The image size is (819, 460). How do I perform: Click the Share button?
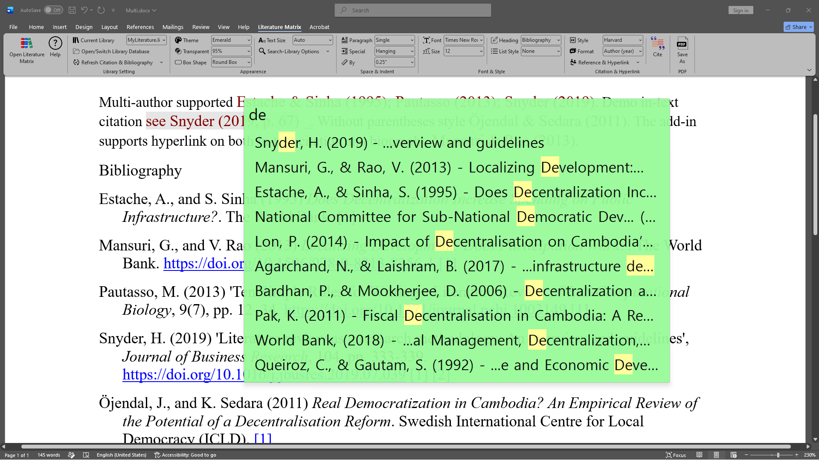pos(799,27)
